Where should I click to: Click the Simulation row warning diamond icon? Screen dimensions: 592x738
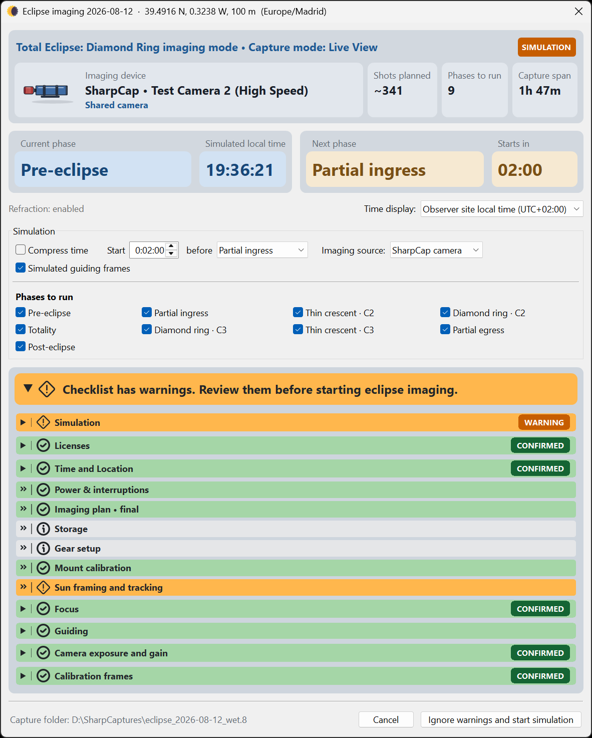44,422
